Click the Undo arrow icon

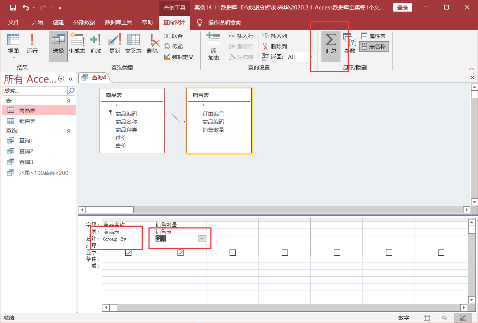point(26,8)
